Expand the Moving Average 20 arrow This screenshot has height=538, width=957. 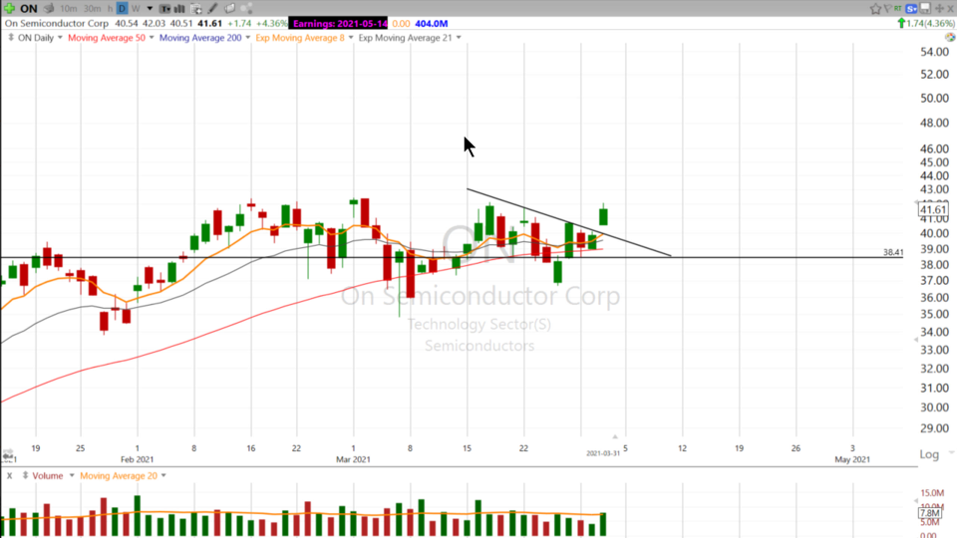(163, 476)
